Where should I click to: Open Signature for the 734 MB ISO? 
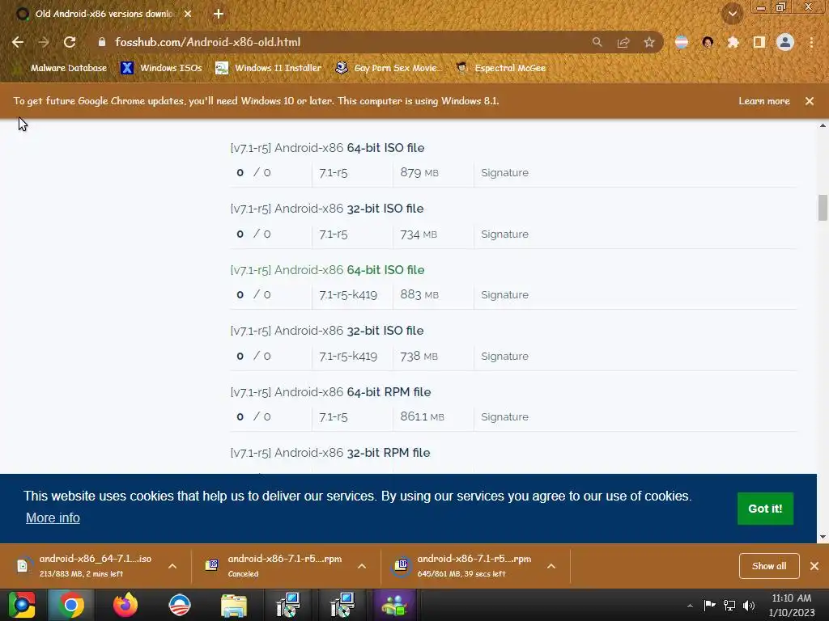(x=504, y=234)
